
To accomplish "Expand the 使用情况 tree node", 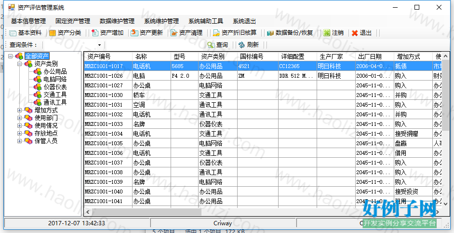I will point(19,125).
